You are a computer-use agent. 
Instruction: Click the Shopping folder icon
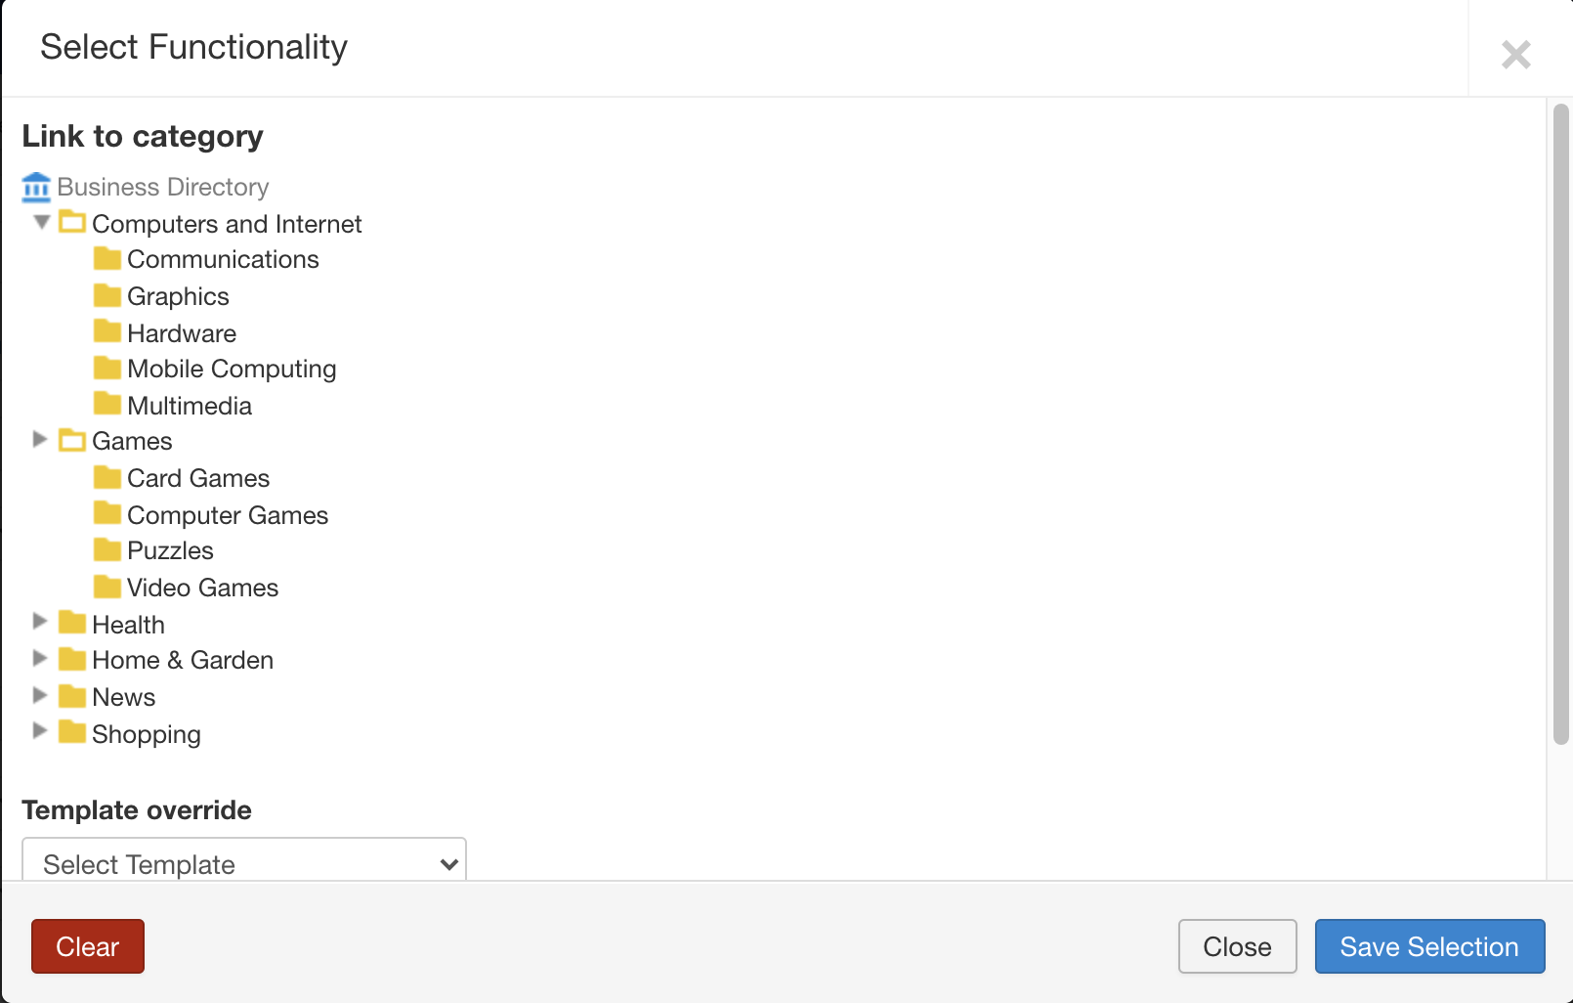(x=72, y=732)
